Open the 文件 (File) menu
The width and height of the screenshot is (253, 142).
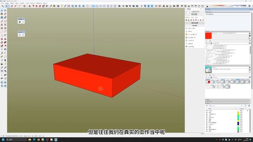tap(2, 3)
